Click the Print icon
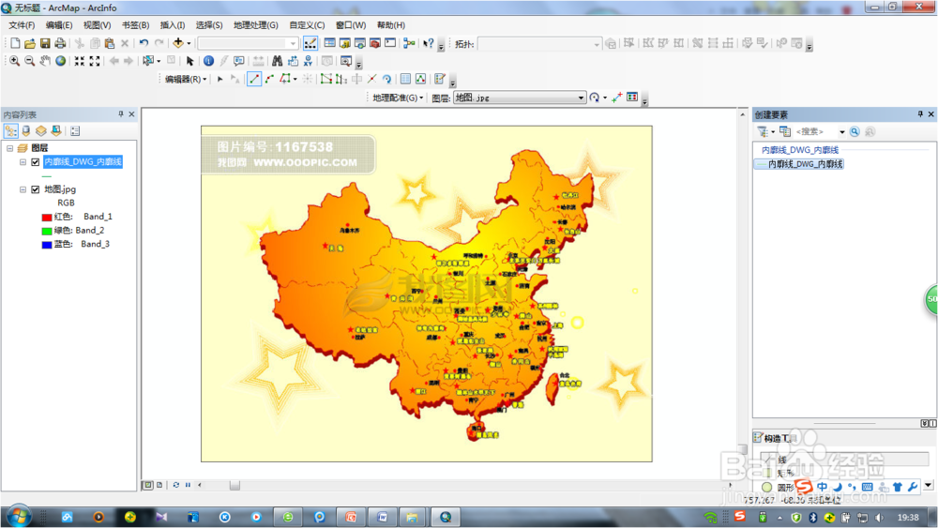The height and width of the screenshot is (528, 938). click(60, 43)
